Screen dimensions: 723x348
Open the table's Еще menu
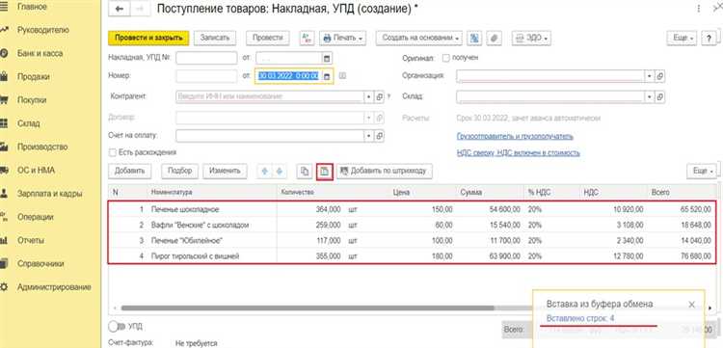[702, 171]
